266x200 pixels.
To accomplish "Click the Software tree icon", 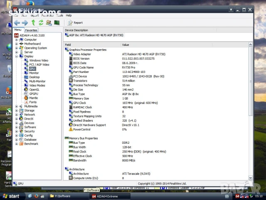I will [x=21, y=127].
